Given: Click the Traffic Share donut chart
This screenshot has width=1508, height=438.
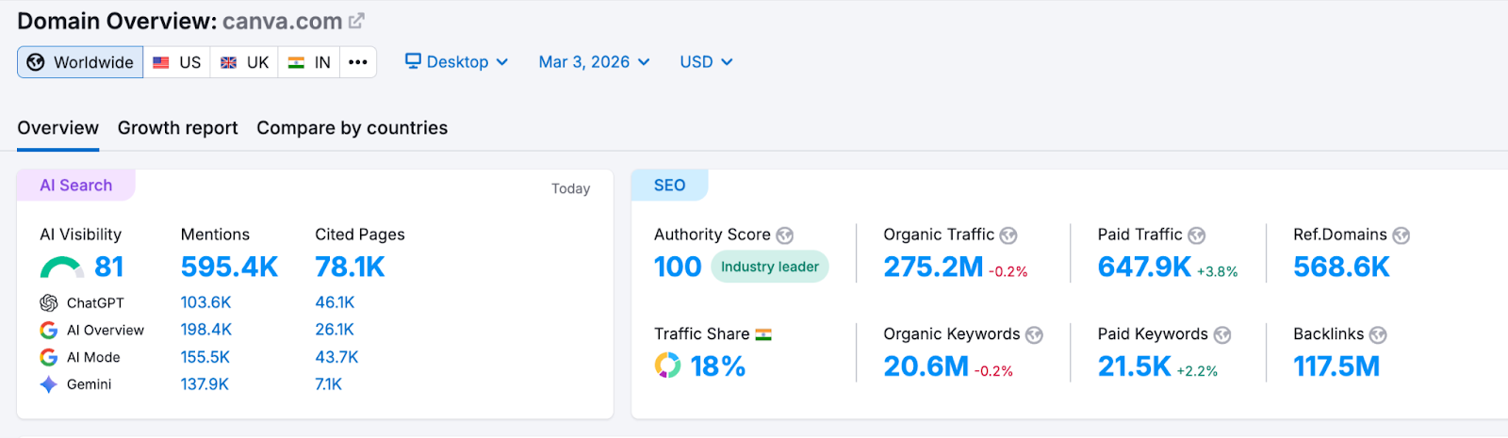Looking at the screenshot, I should pyautogui.click(x=667, y=365).
